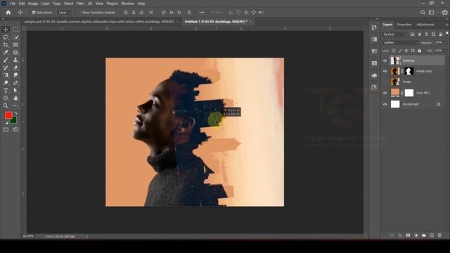450x253 pixels.
Task: Select the Dodge tool
Action: [6, 83]
